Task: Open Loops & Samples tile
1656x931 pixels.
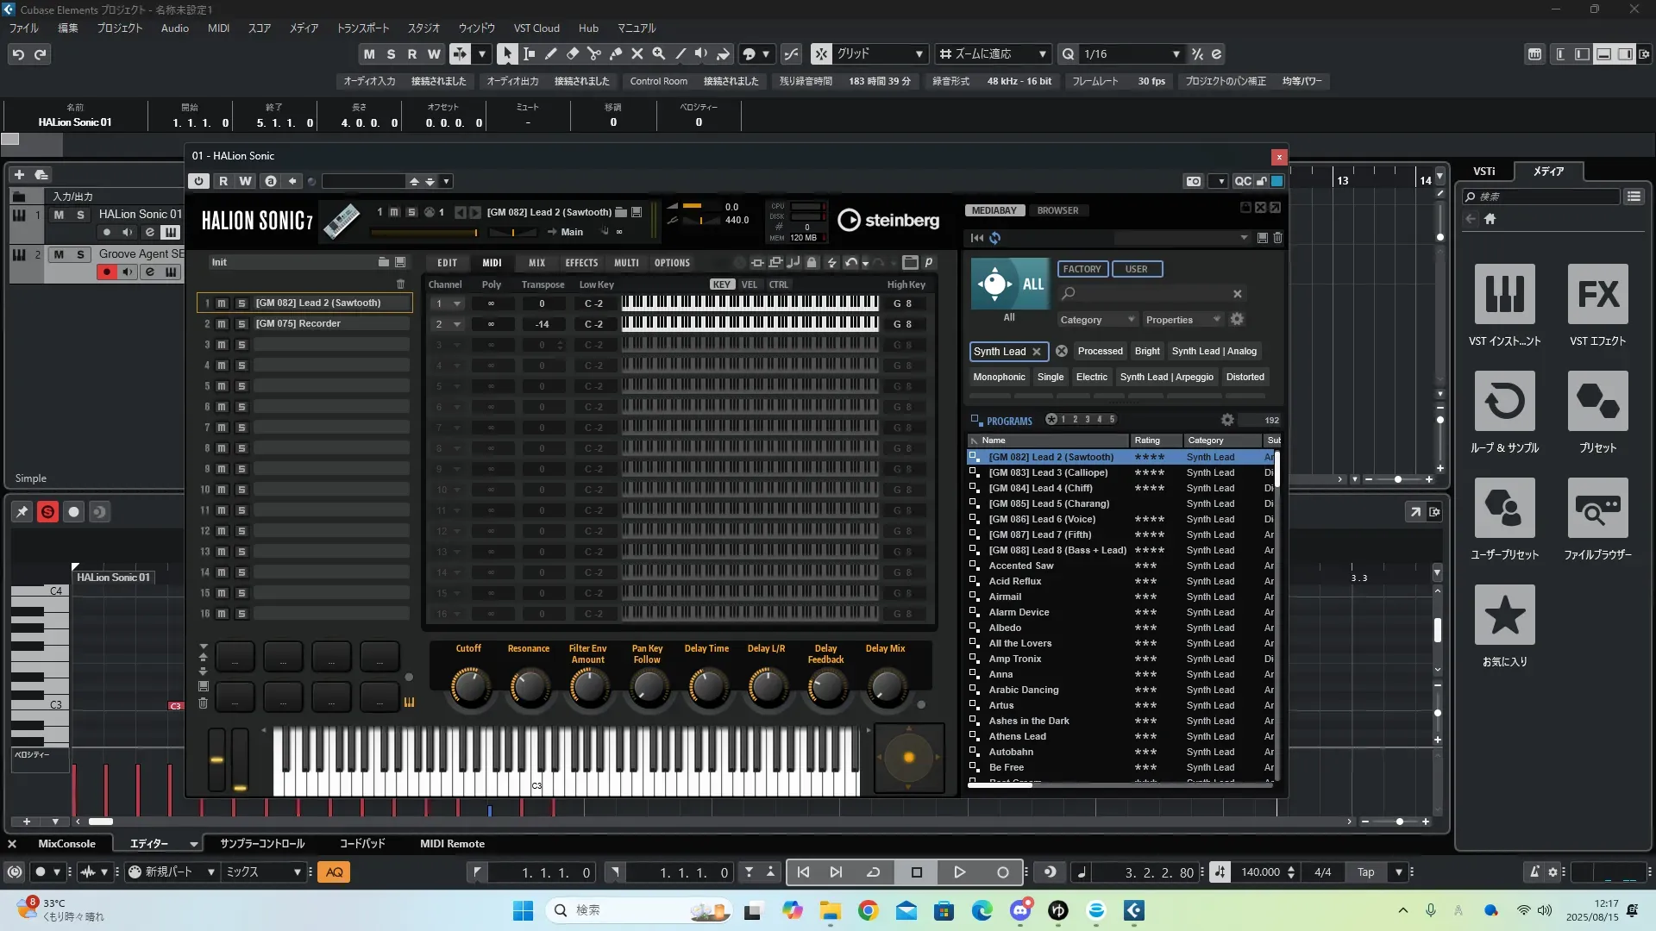Action: click(x=1504, y=402)
